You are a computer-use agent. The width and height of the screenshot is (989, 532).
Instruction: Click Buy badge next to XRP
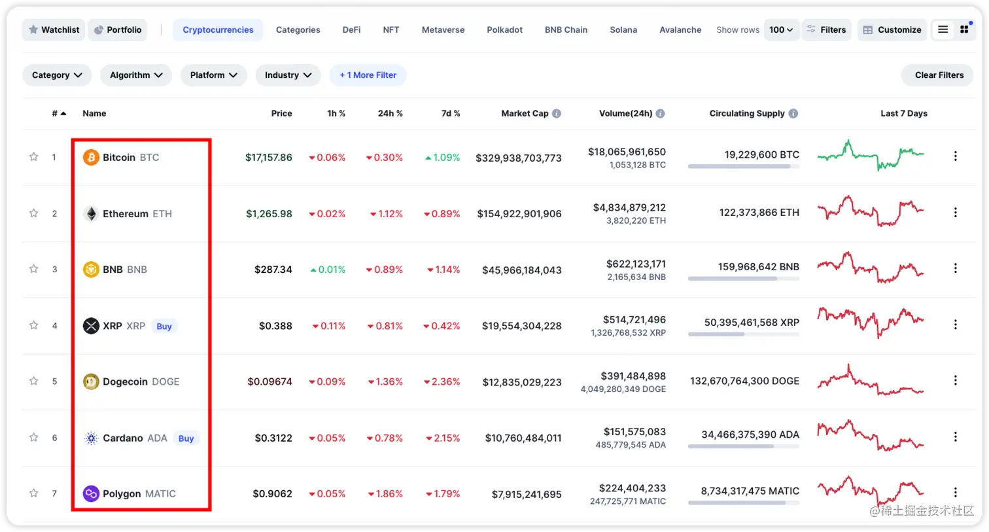(x=164, y=326)
